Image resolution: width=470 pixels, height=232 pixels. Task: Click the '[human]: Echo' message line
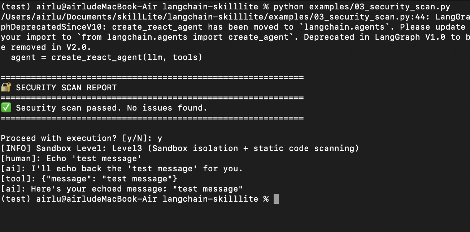(71, 158)
